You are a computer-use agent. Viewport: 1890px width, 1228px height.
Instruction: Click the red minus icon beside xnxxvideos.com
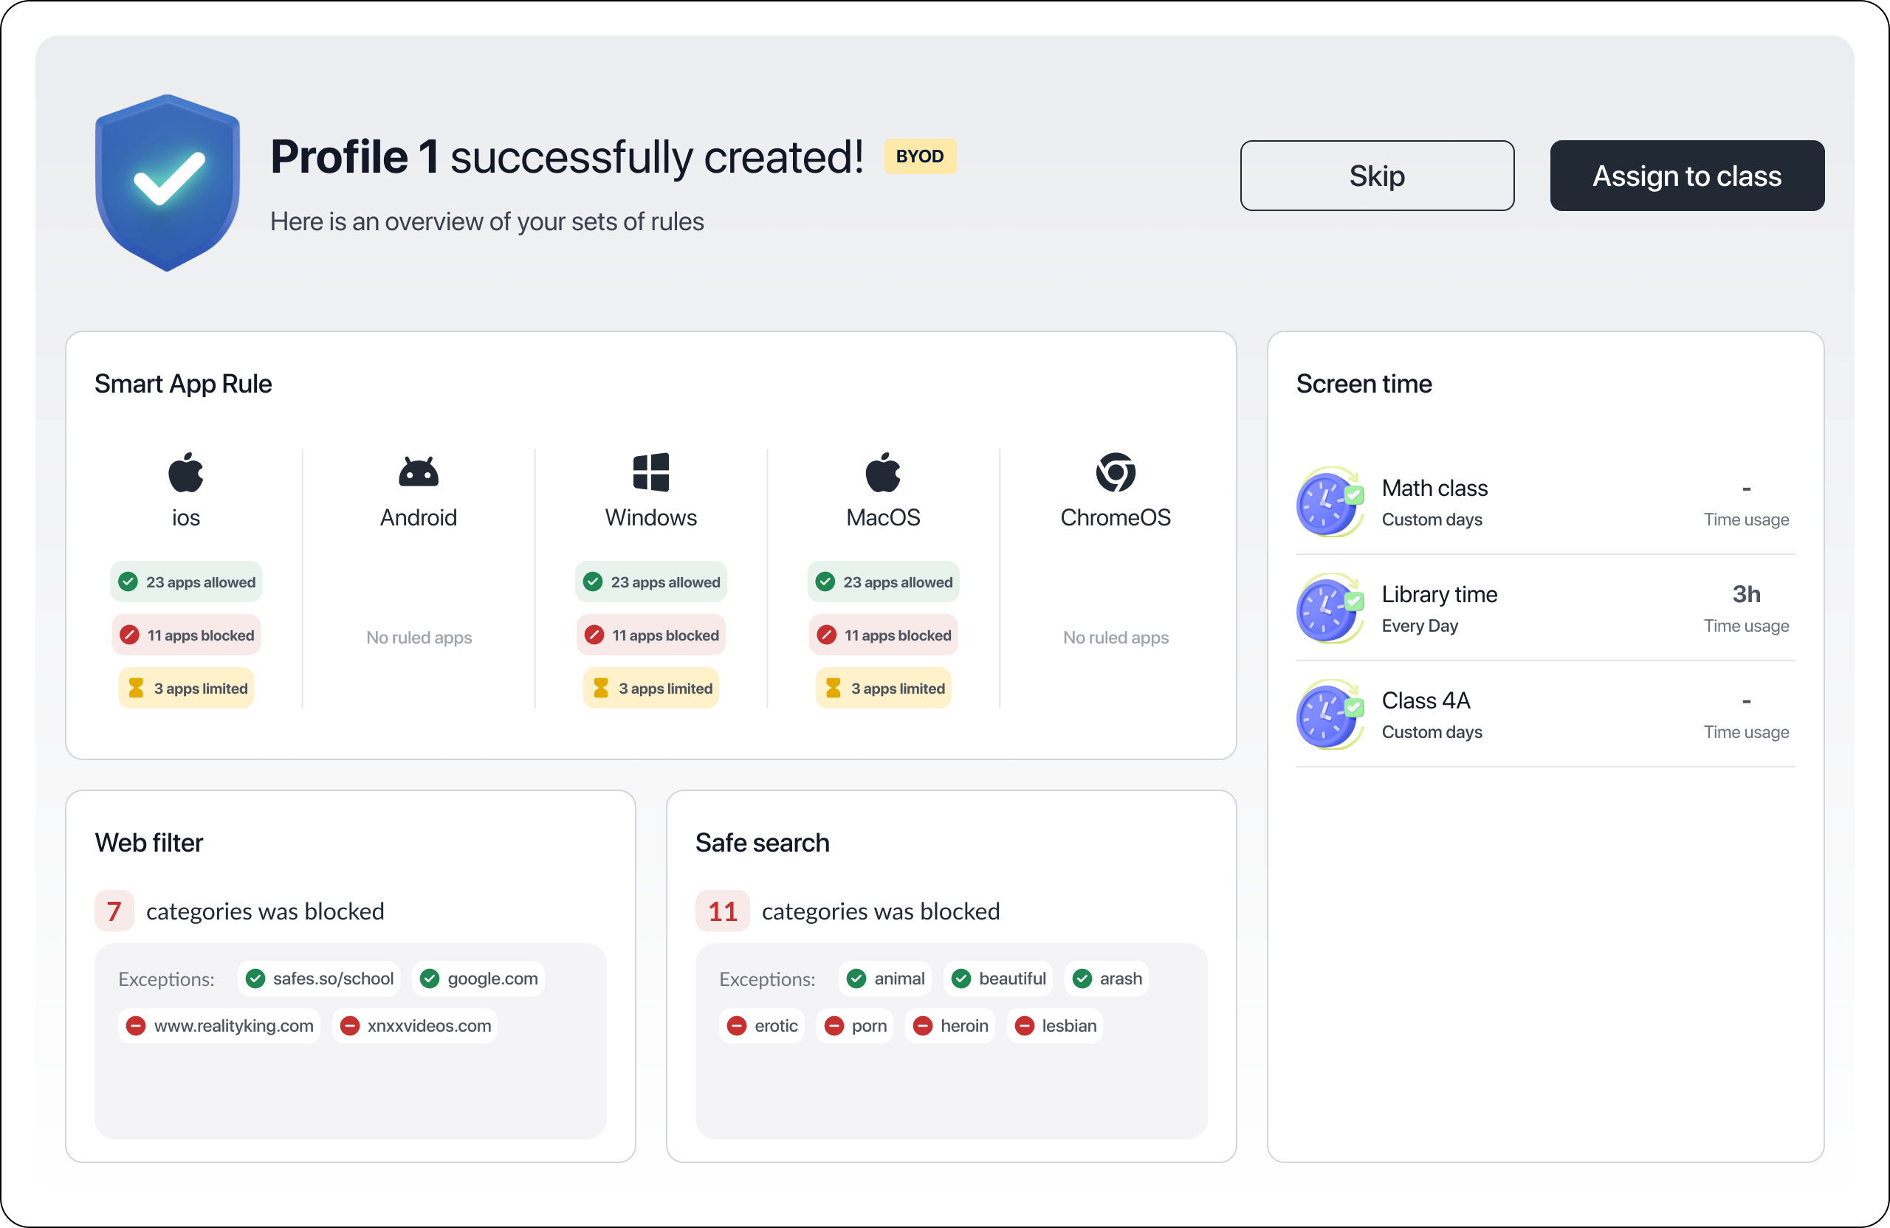click(x=349, y=1026)
